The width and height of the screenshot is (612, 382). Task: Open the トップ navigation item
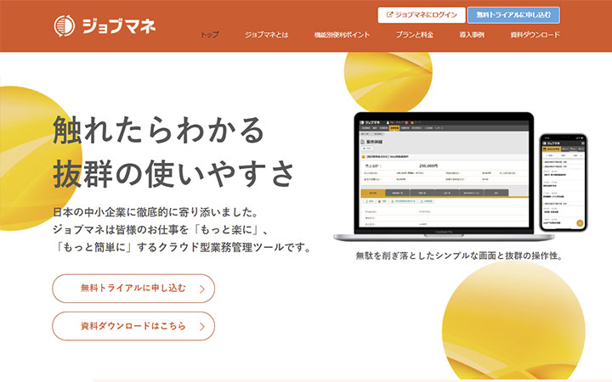(x=209, y=35)
